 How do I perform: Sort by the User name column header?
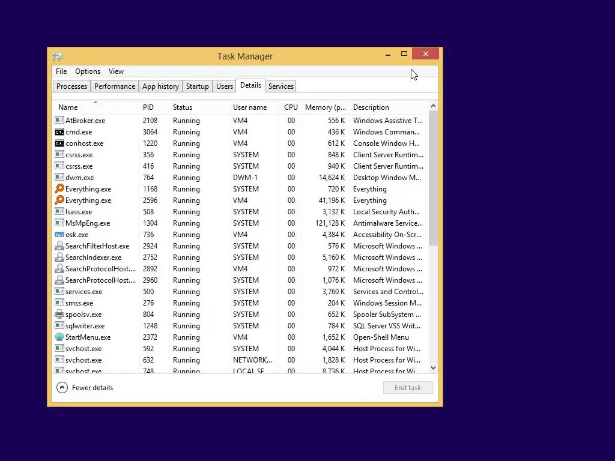click(253, 107)
